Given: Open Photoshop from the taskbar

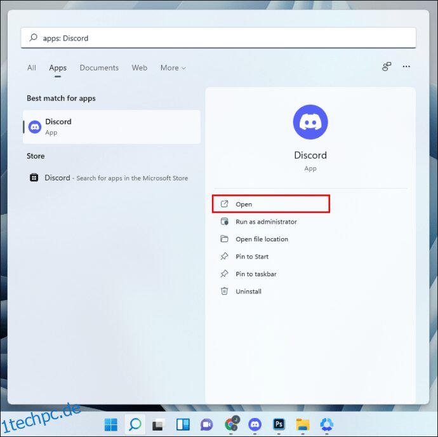Looking at the screenshot, I should (279, 424).
